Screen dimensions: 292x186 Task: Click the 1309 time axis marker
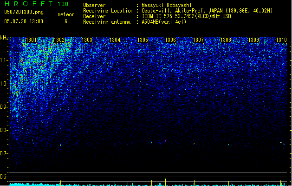point(254,40)
